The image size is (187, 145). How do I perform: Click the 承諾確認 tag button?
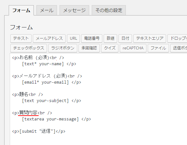click(x=89, y=48)
